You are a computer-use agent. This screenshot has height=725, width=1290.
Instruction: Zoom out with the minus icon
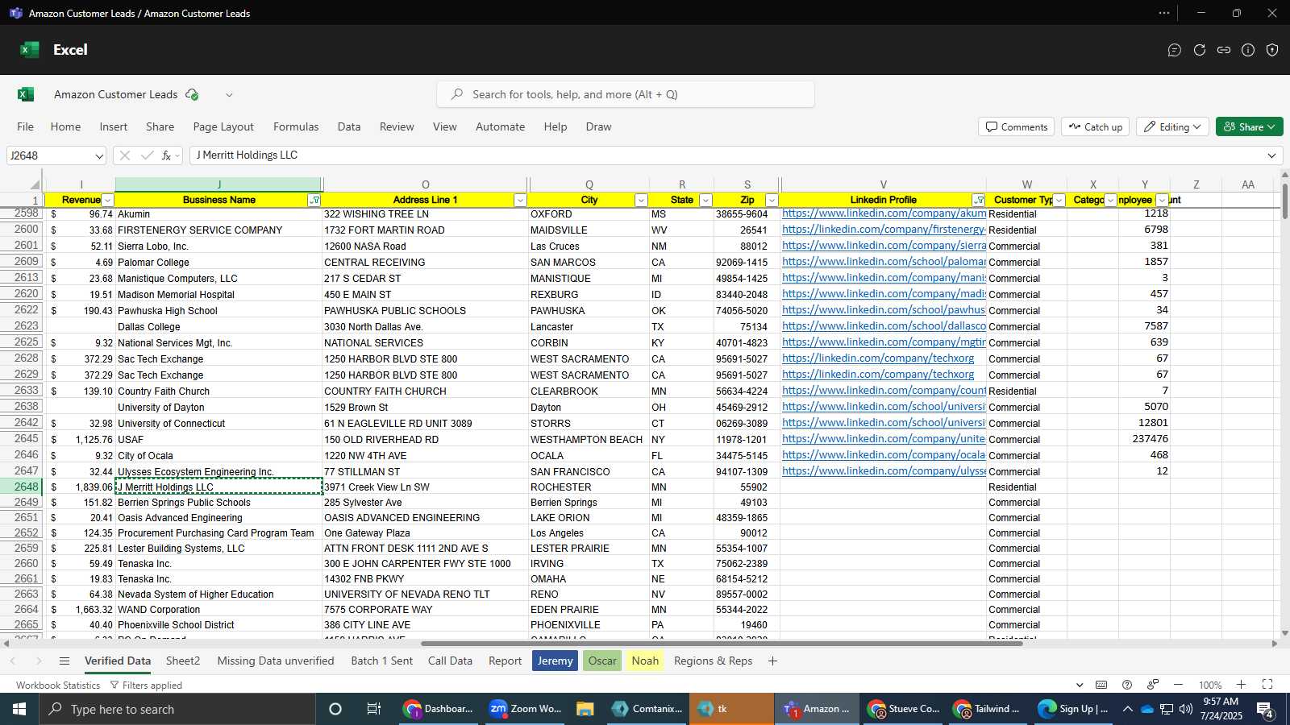[1178, 685]
